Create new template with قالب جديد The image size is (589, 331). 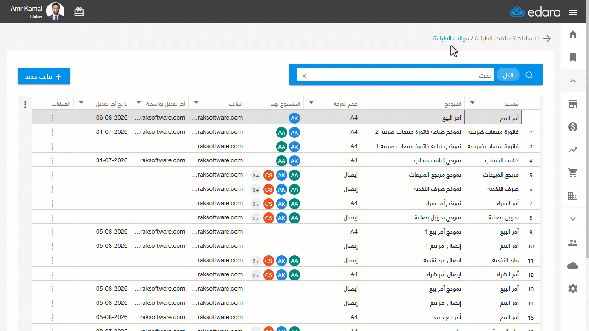point(44,76)
